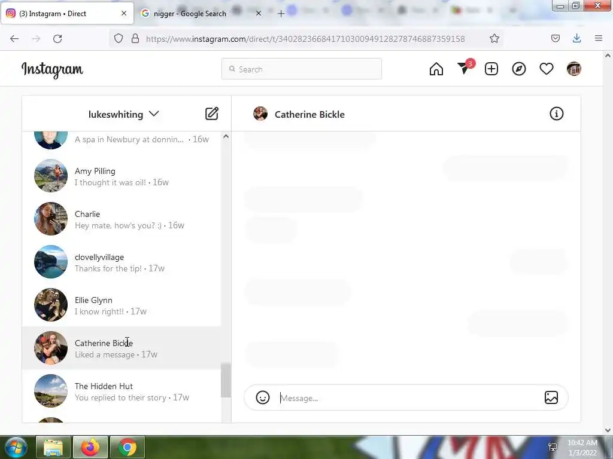This screenshot has height=459, width=613.
Task: Open Firefox from taskbar
Action: point(90,447)
